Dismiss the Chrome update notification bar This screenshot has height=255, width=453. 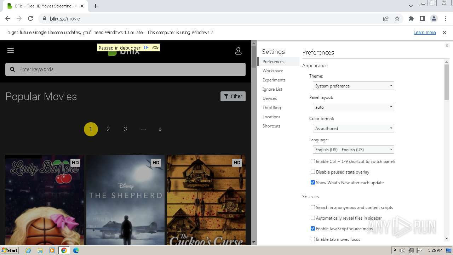point(445,32)
